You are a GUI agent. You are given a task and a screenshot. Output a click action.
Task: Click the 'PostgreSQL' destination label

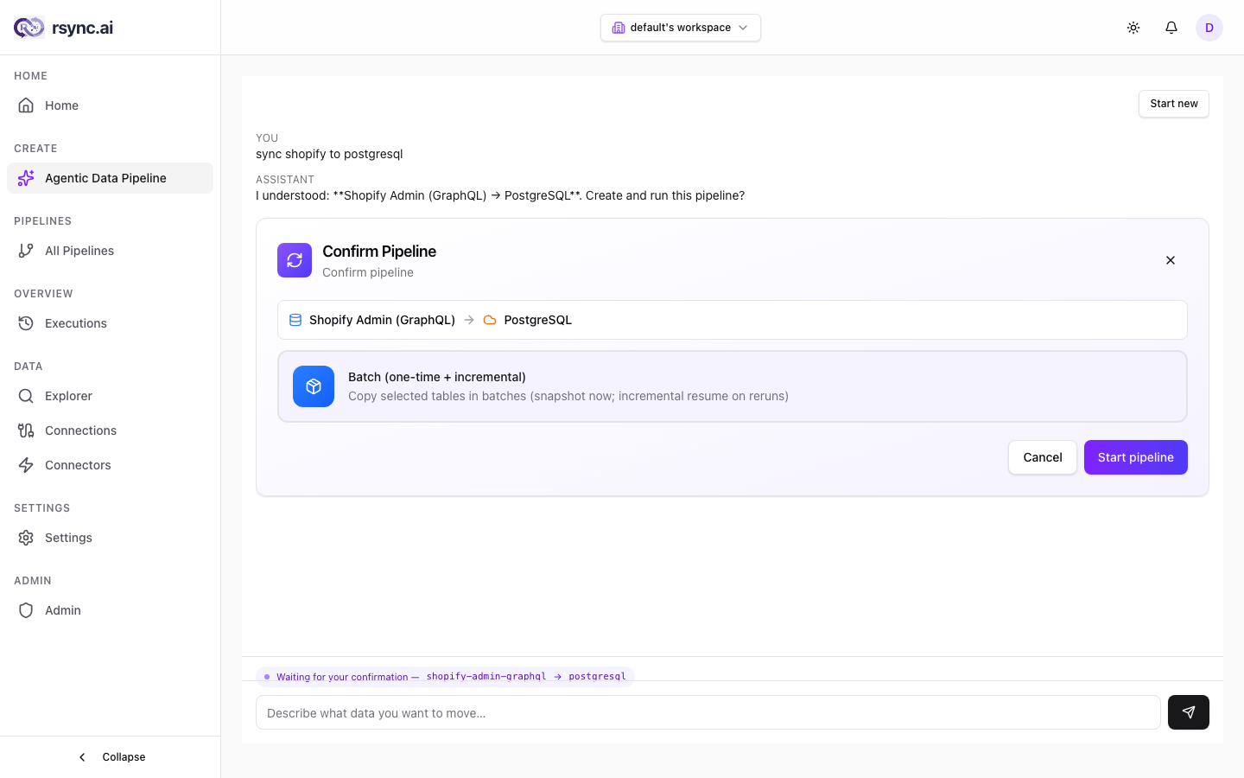tap(538, 320)
